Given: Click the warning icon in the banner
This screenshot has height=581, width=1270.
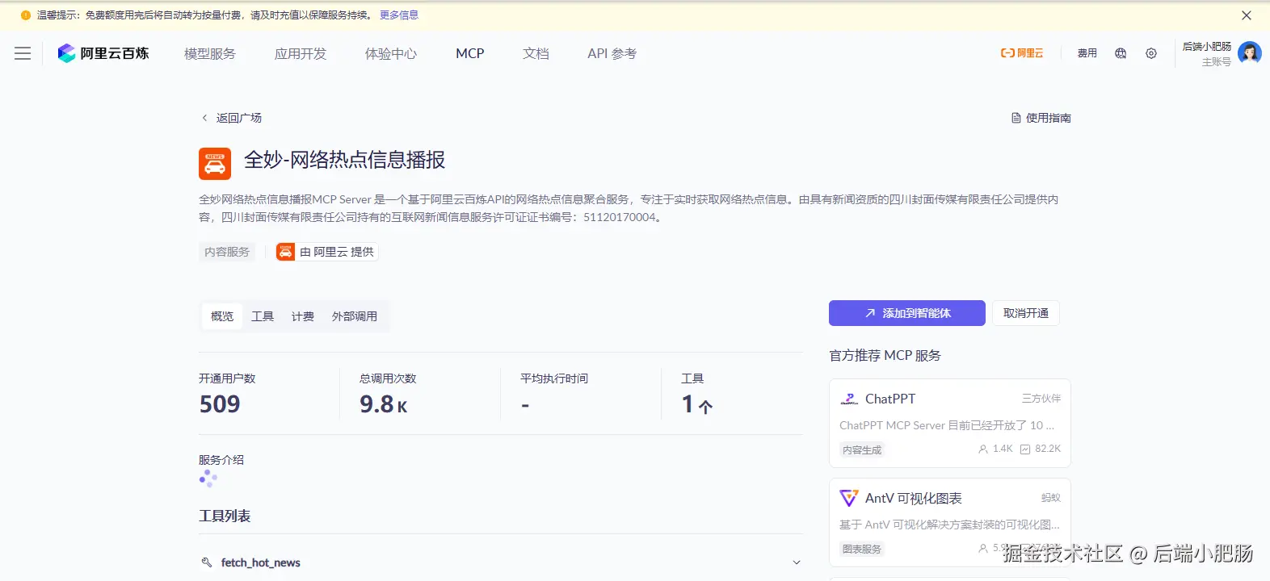Looking at the screenshot, I should (x=26, y=15).
